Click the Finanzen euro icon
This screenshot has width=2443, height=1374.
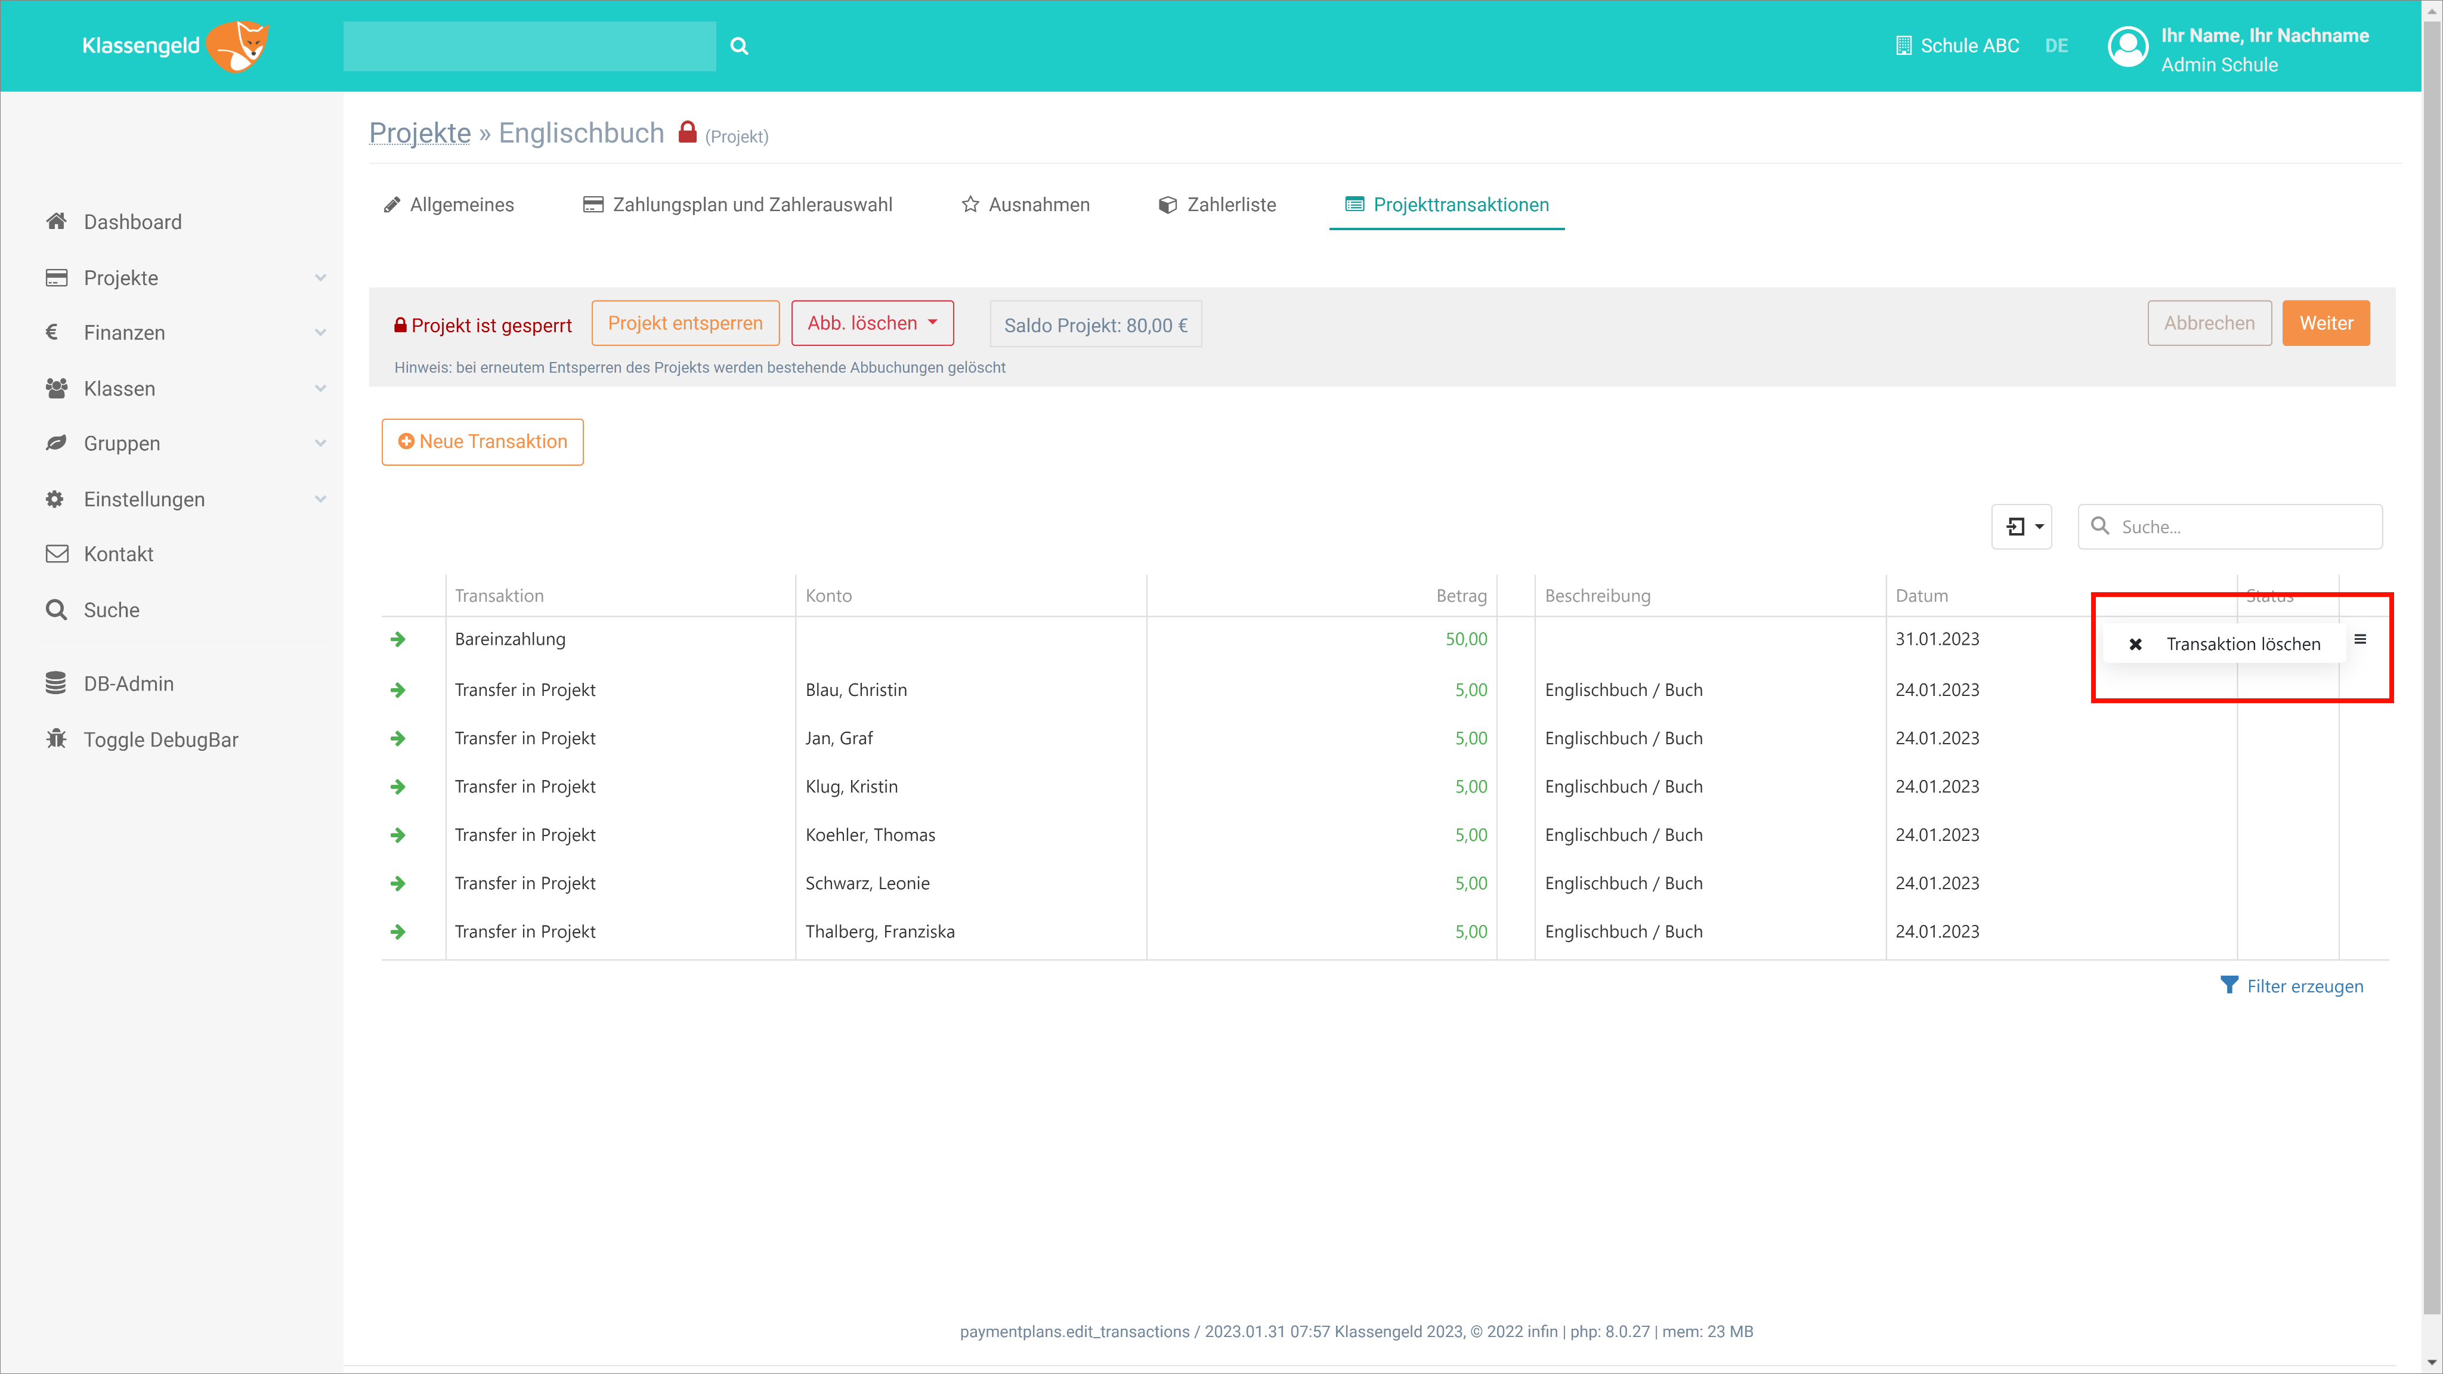tap(52, 332)
